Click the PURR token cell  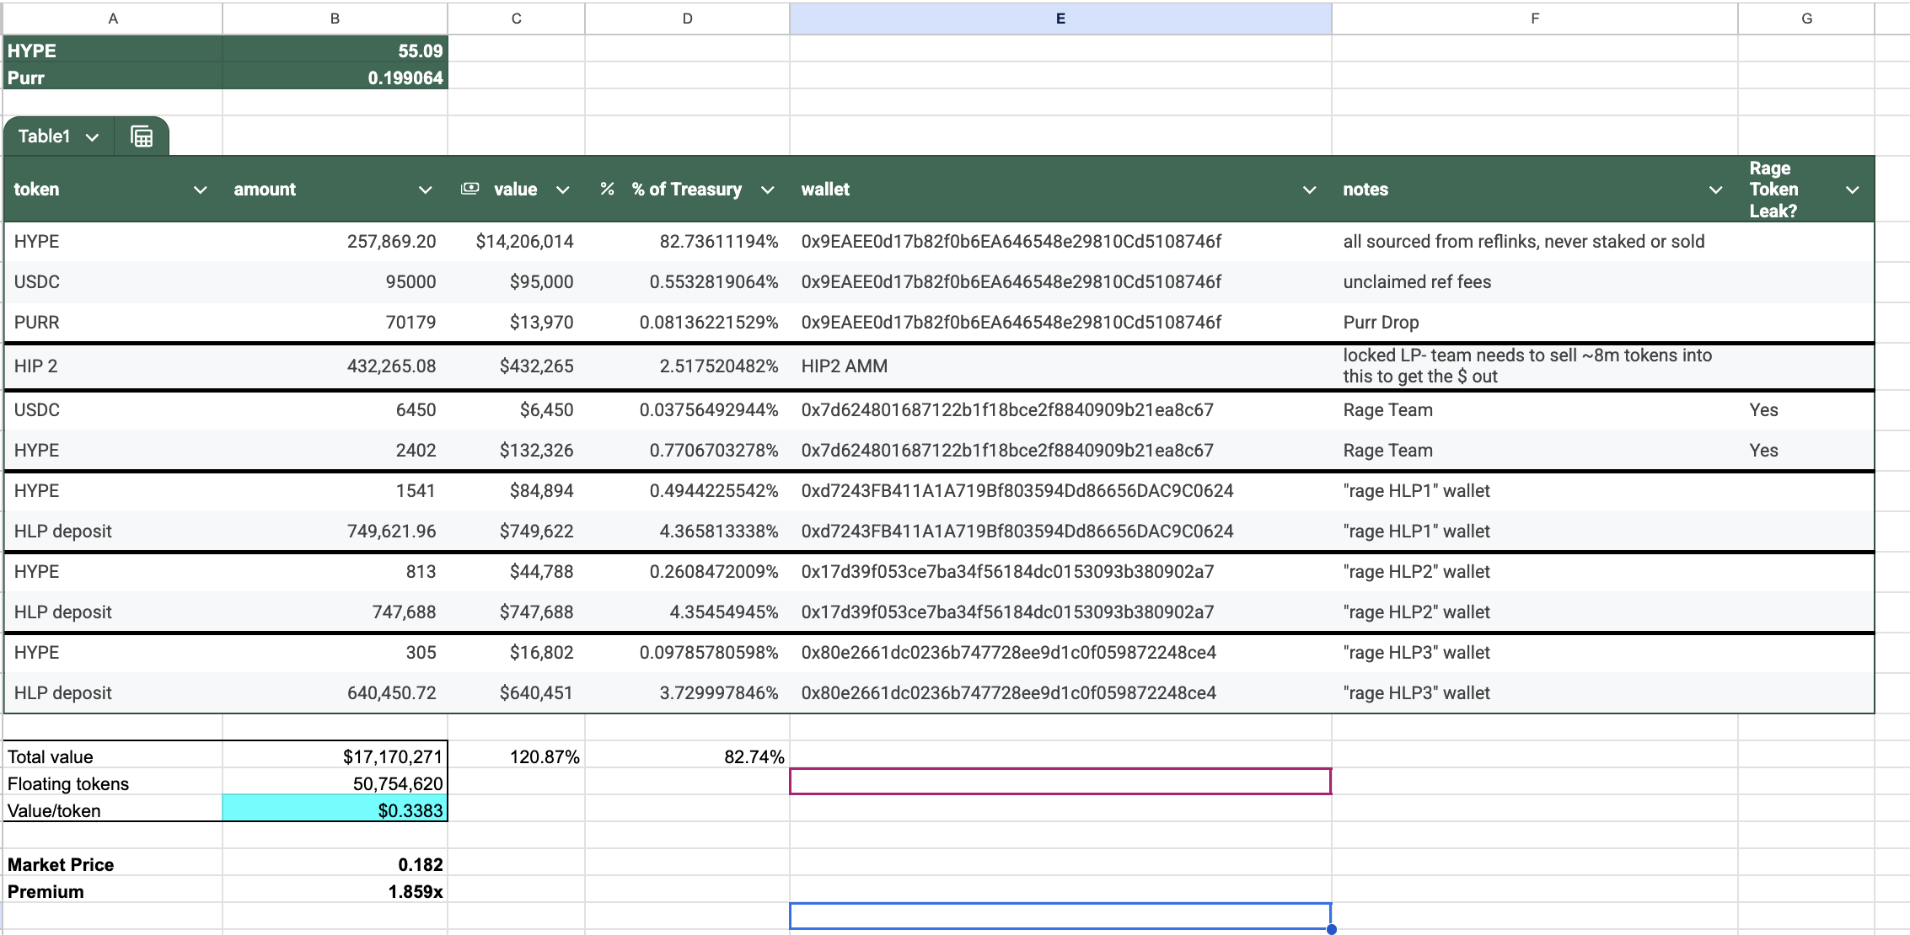click(113, 323)
